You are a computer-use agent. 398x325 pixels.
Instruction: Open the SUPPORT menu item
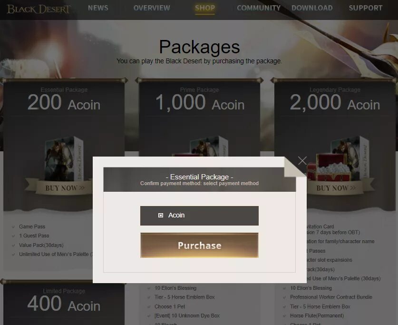[366, 8]
